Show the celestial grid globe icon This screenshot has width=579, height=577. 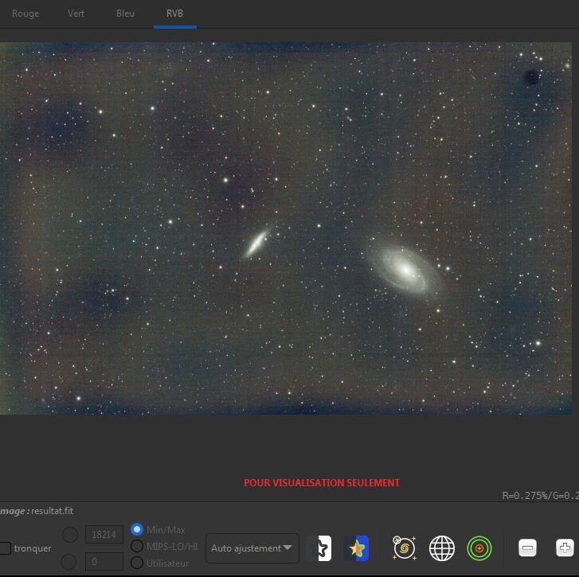(442, 548)
